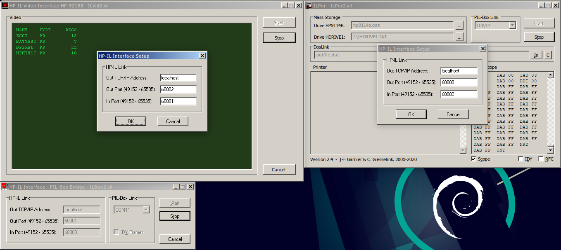The height and width of the screenshot is (250, 561).
Task: Open the TCP/IP dropdown in PIL-Box Link
Action: (x=512, y=26)
